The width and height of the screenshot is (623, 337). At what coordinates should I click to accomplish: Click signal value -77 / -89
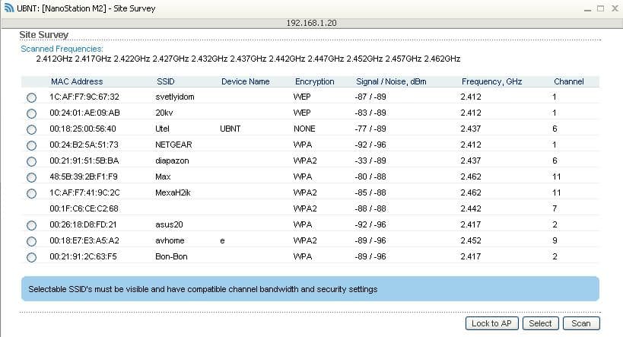click(x=370, y=129)
